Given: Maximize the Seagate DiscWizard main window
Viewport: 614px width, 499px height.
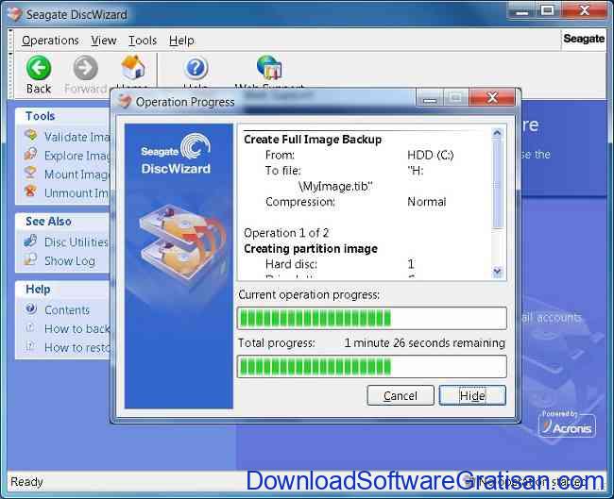Looking at the screenshot, I should point(548,10).
